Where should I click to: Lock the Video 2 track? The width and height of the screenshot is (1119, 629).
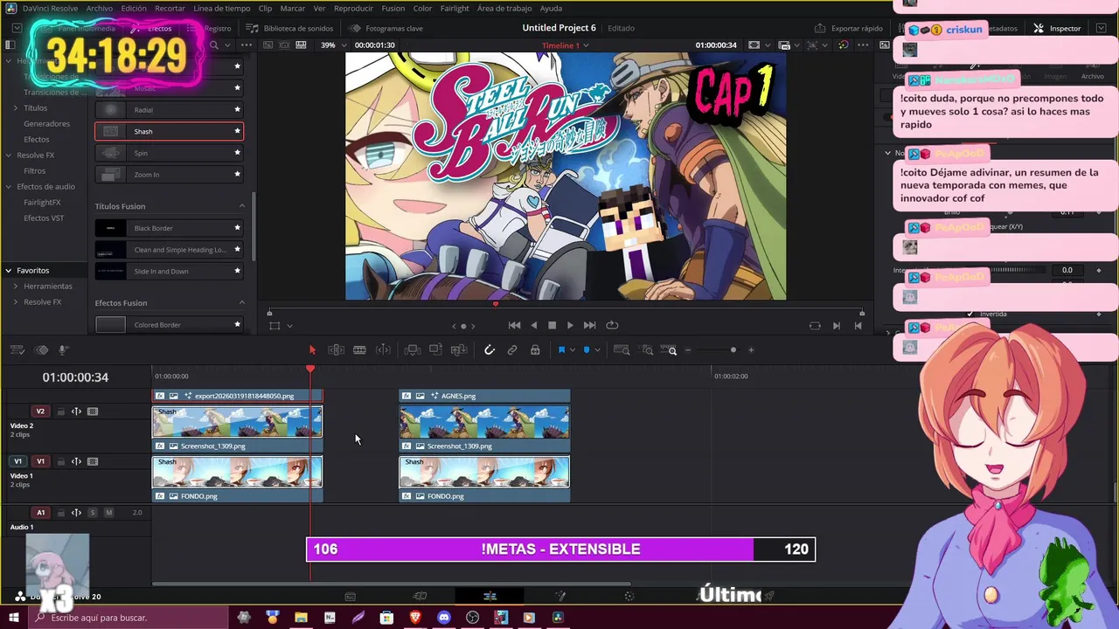[x=60, y=411]
